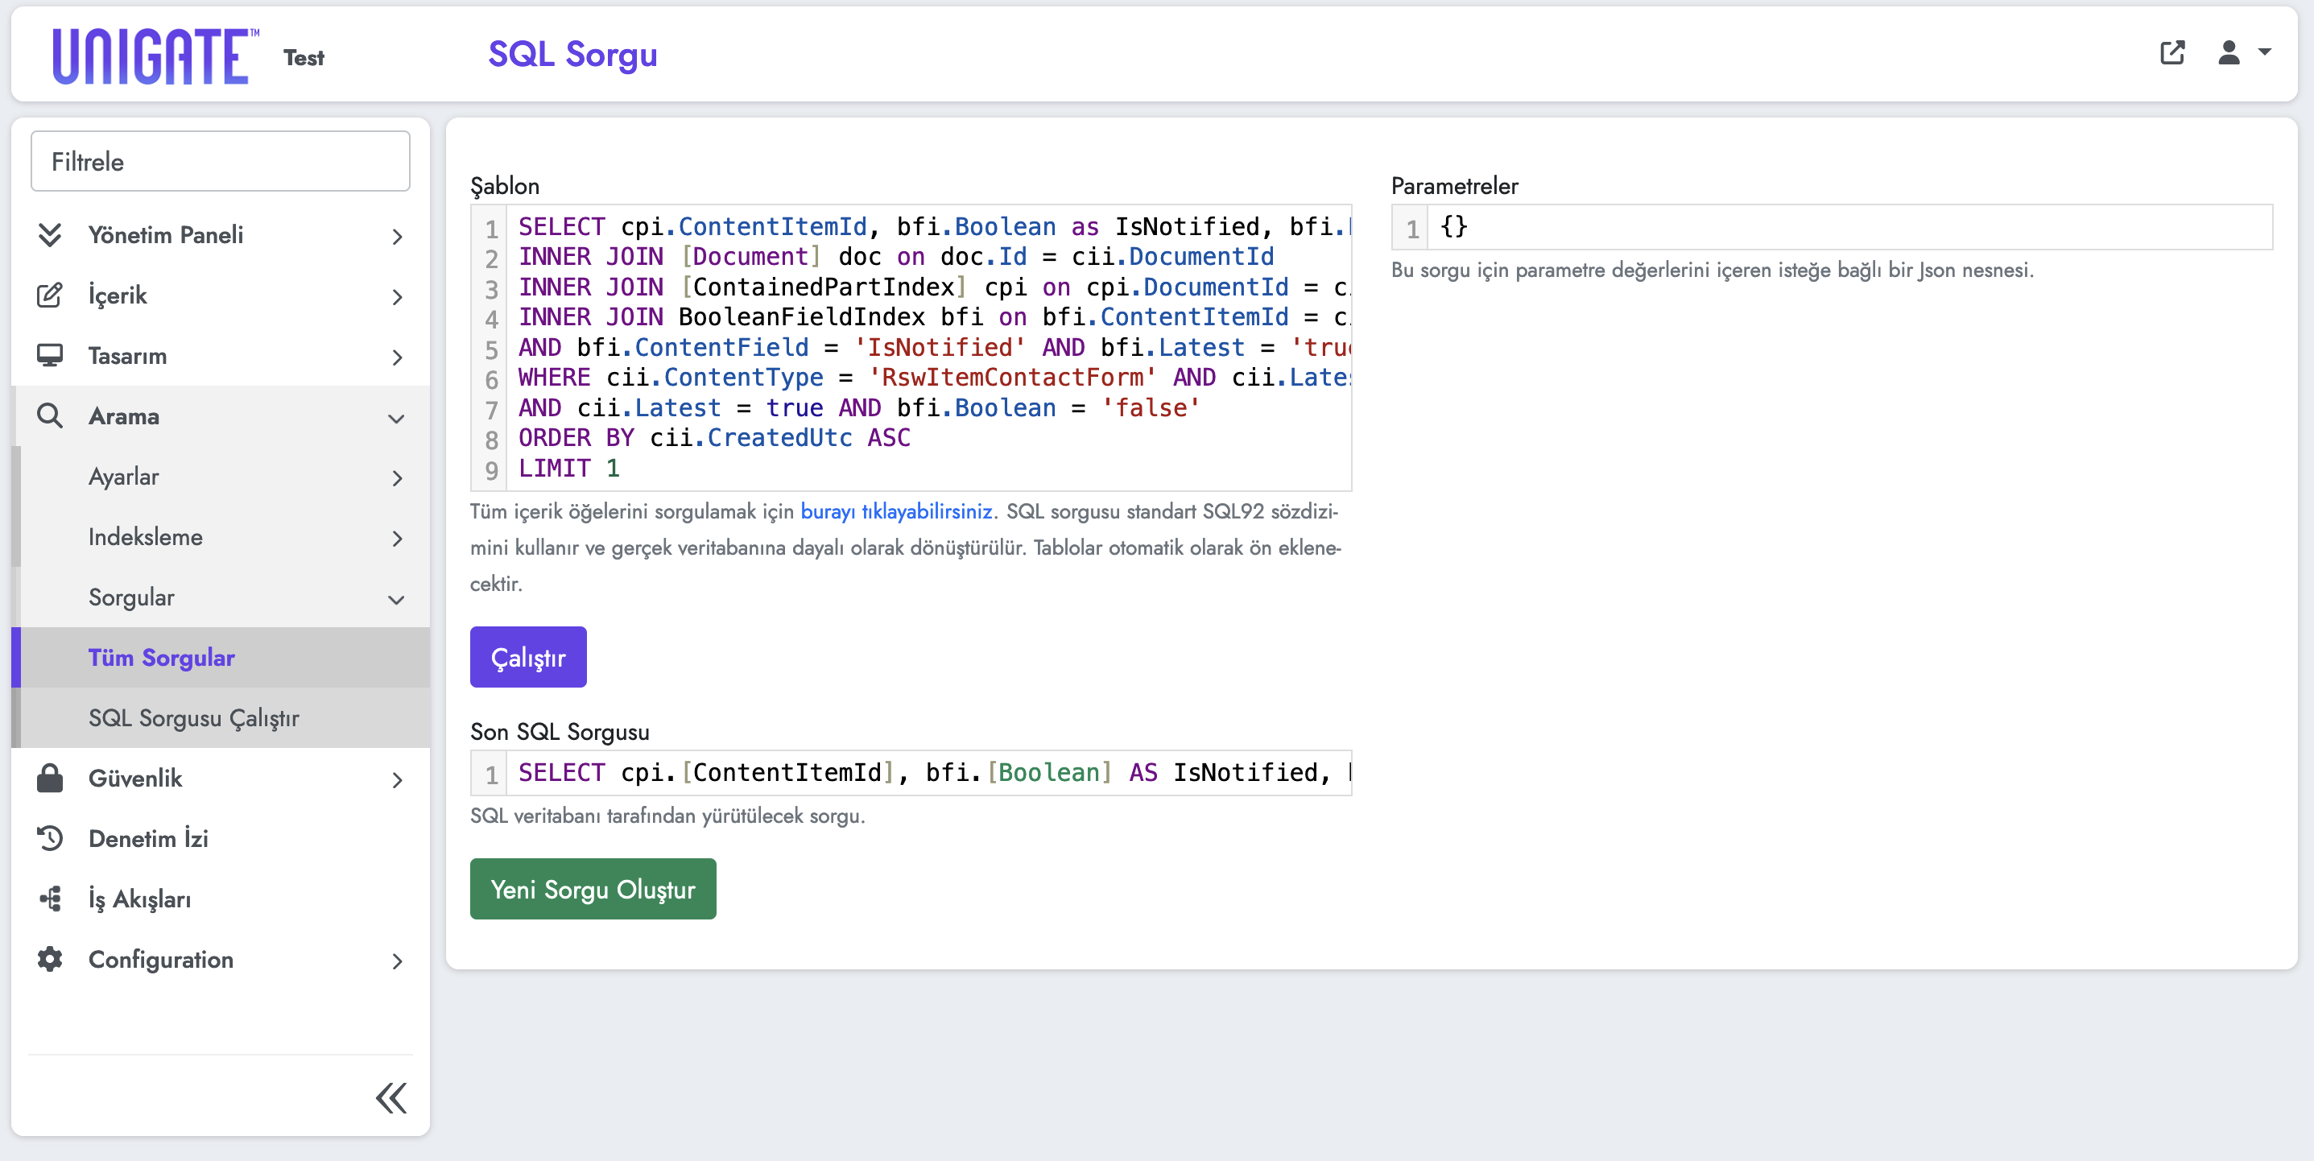Select Tüm Sorgular in sidebar
The height and width of the screenshot is (1161, 2314).
tap(221, 657)
